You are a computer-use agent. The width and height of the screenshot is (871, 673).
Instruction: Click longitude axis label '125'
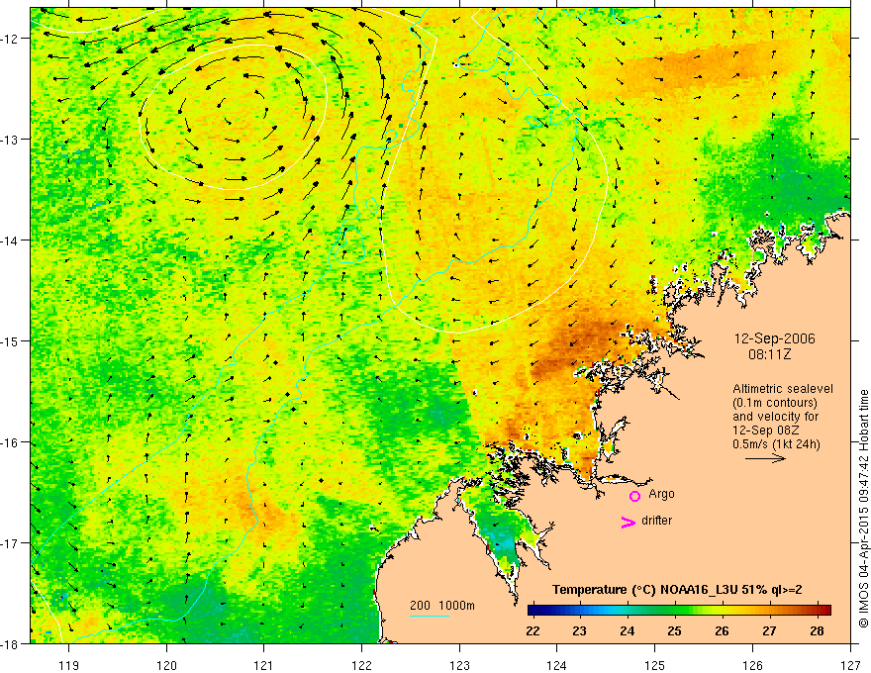[655, 665]
